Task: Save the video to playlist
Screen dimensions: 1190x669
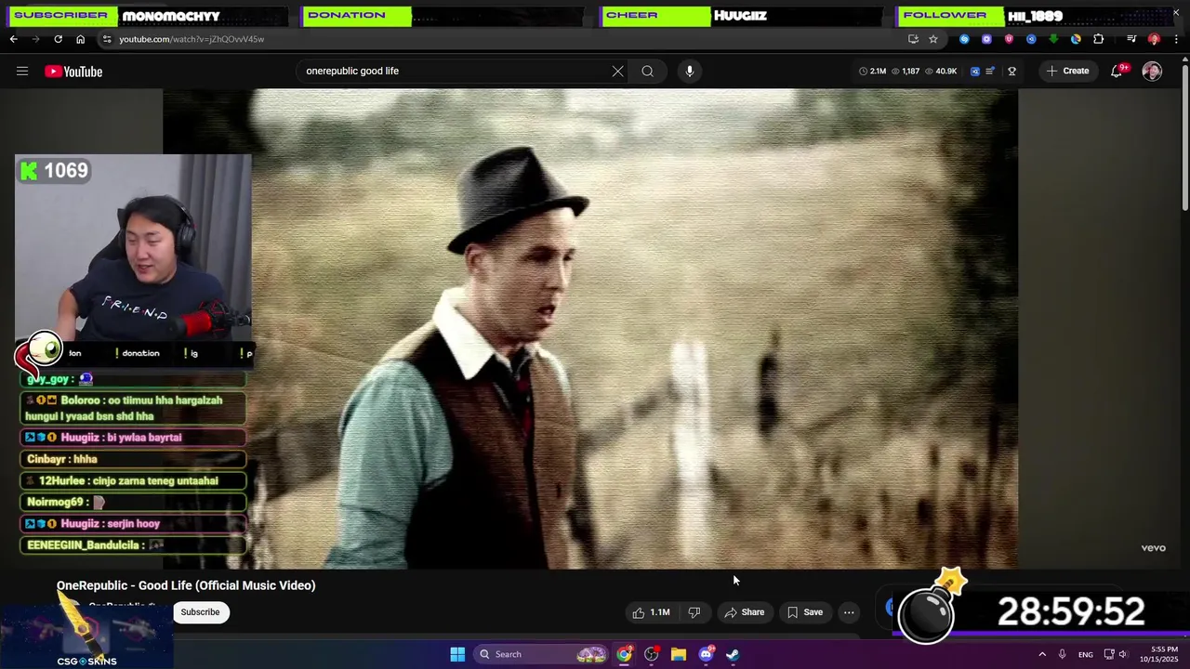Action: (x=804, y=612)
